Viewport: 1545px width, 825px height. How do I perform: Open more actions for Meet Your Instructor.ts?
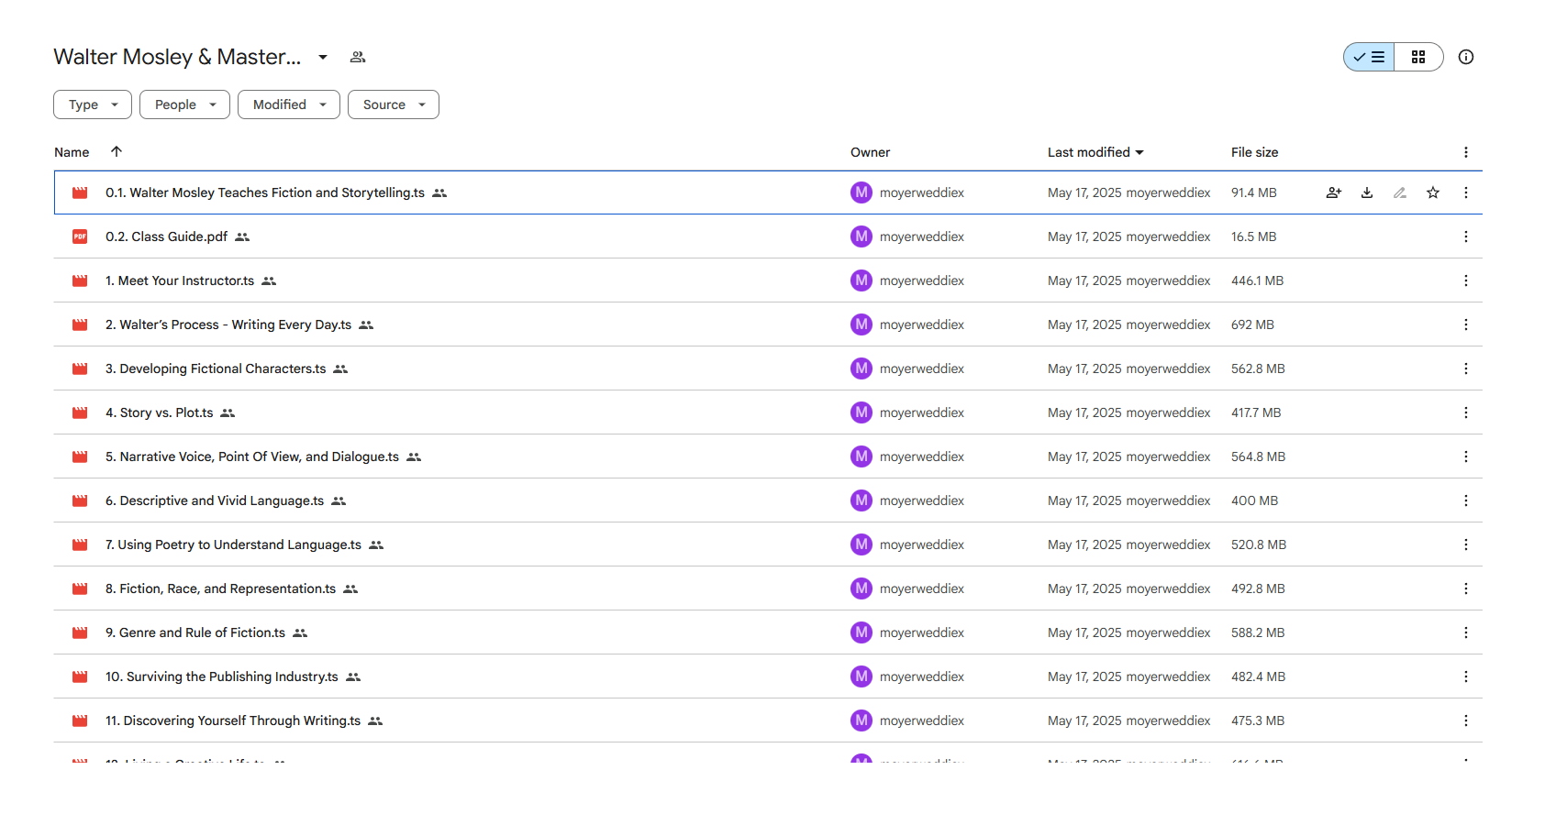tap(1466, 280)
